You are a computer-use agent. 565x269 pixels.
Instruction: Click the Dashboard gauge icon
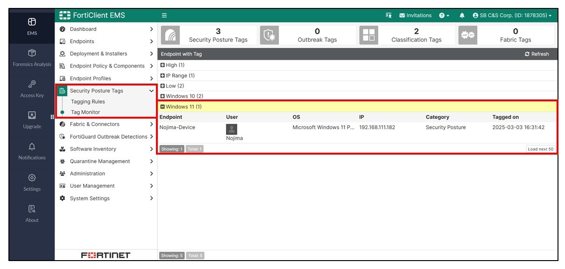pos(62,29)
